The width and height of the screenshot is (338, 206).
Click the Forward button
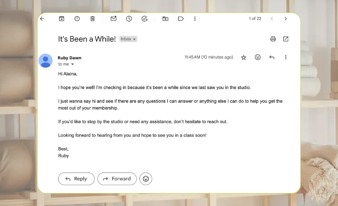tap(117, 179)
